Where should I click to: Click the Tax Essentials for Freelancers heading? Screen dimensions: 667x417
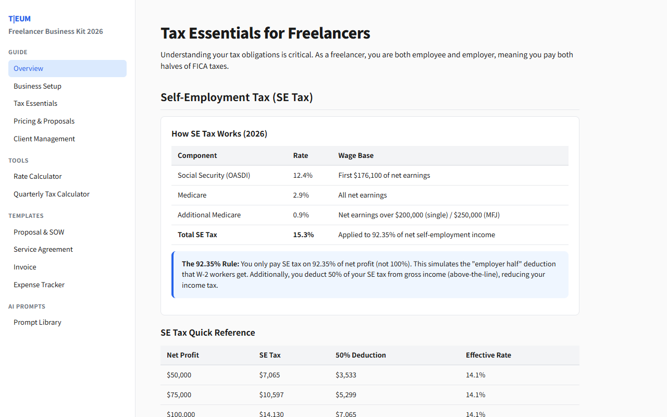click(x=265, y=33)
